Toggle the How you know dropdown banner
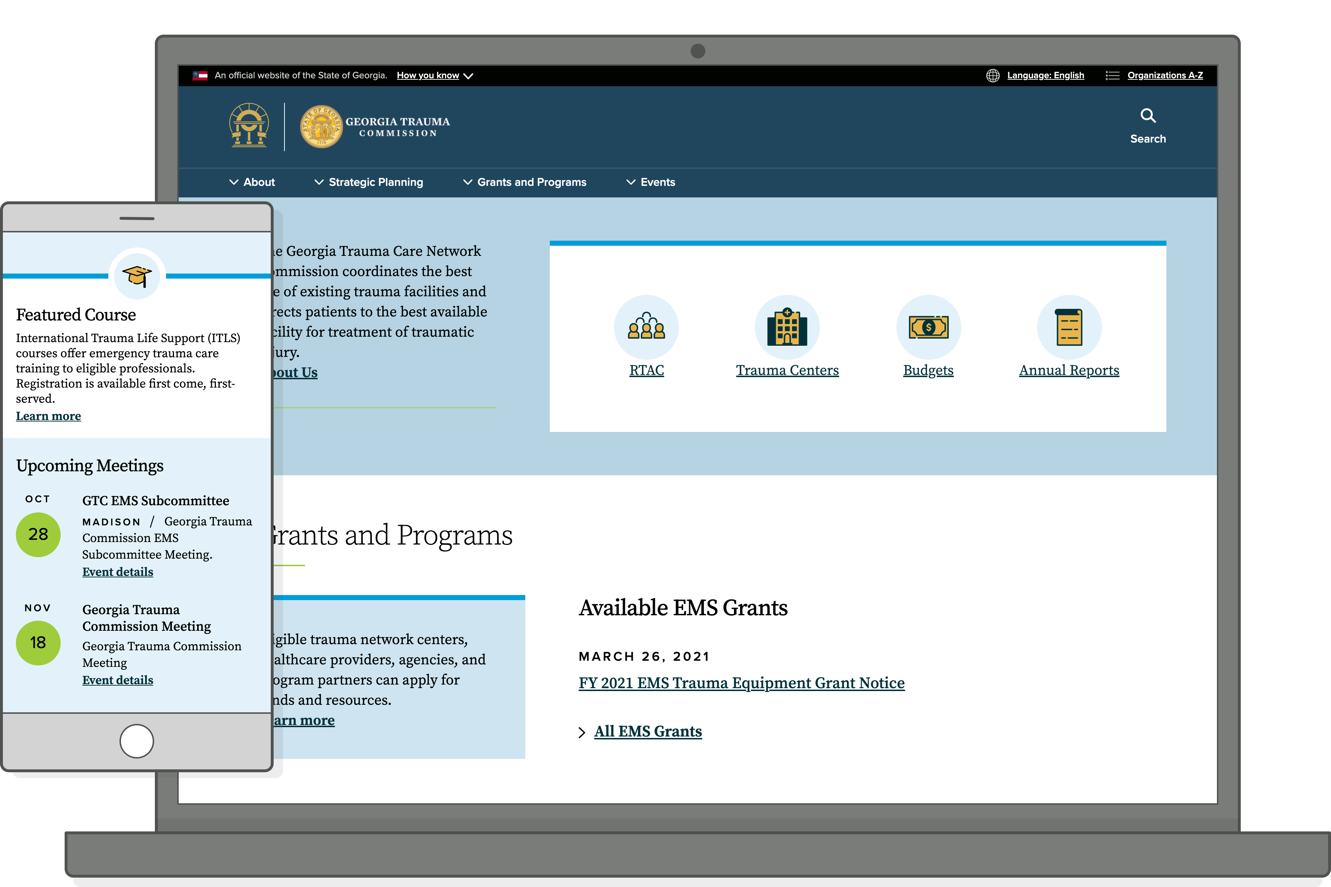Viewport: 1331px width, 887px height. coord(453,74)
